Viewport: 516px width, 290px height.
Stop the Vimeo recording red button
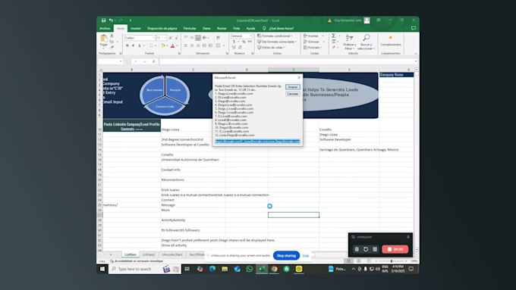point(395,249)
